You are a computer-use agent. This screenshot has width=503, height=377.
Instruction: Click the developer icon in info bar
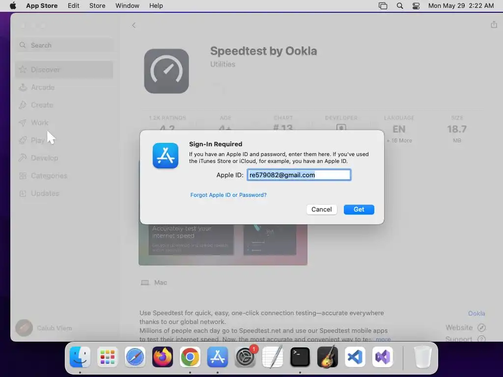(x=341, y=128)
